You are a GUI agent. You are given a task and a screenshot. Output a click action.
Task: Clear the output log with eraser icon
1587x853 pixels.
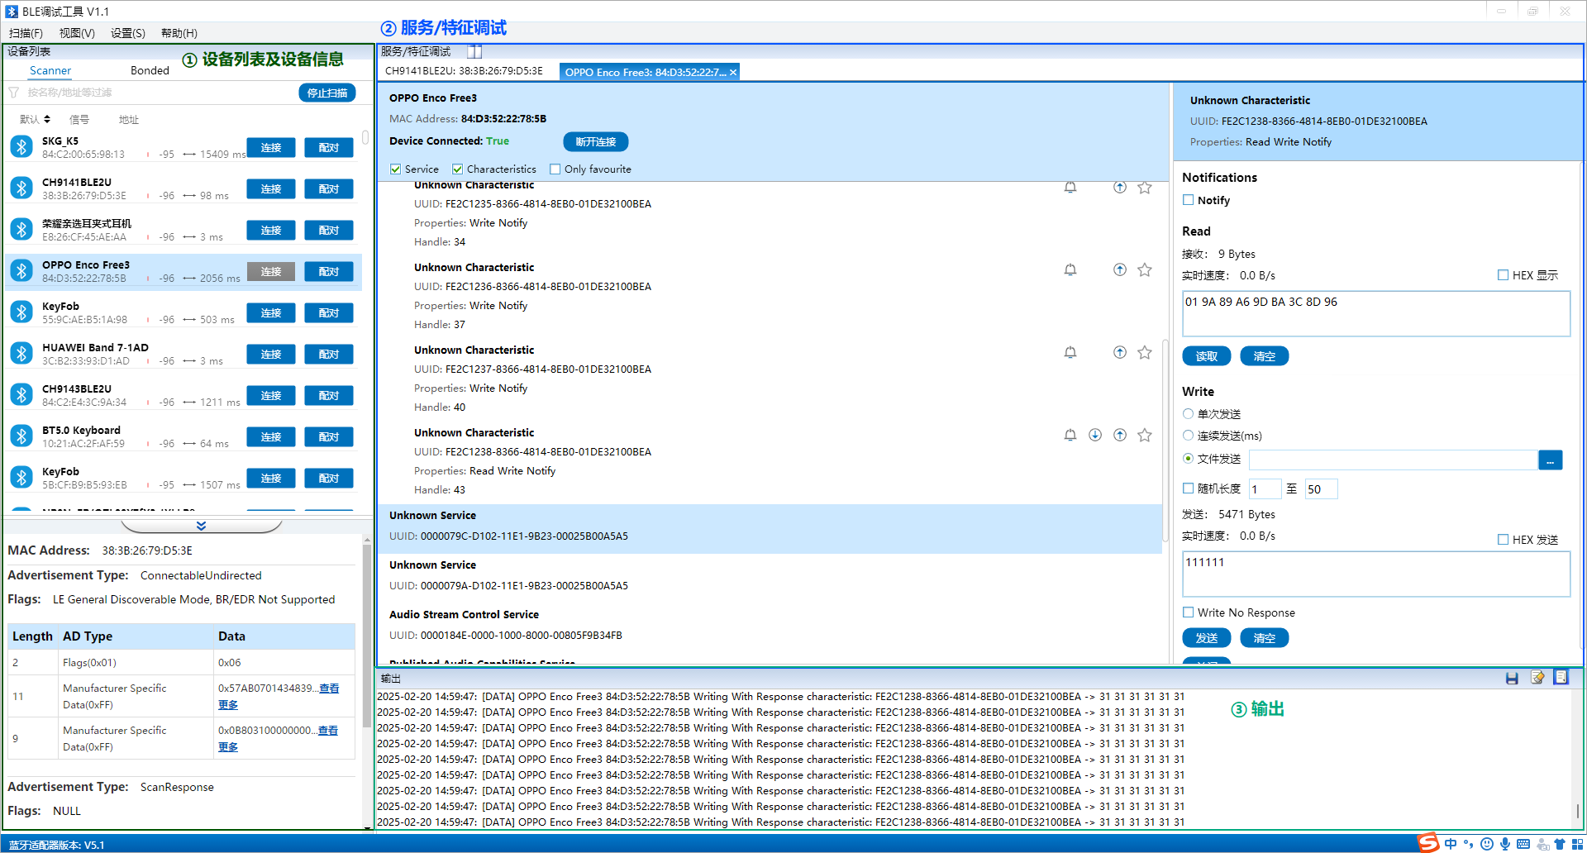point(1537,678)
